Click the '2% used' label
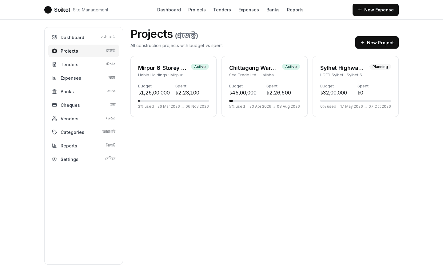This screenshot has width=443, height=277. point(146,106)
